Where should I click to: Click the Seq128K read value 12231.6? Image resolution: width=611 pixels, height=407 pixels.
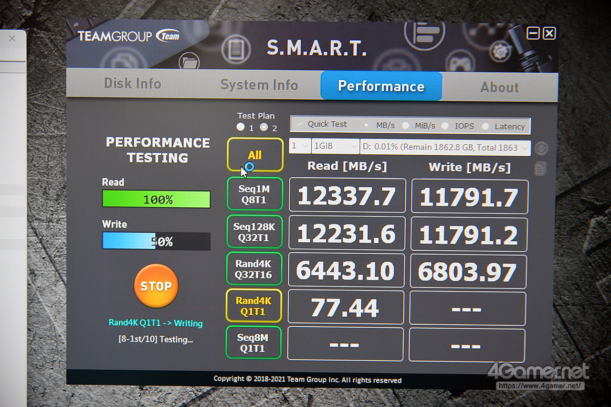click(x=347, y=234)
